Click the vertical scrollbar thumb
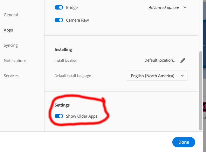 [x=200, y=91]
